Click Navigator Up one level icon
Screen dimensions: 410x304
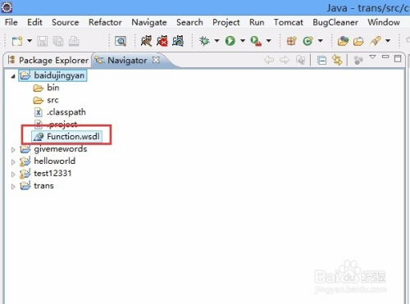(300, 60)
